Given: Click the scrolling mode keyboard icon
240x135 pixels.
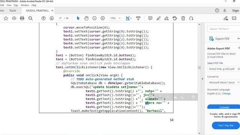Looking at the screenshot, I should (x=138, y=18).
